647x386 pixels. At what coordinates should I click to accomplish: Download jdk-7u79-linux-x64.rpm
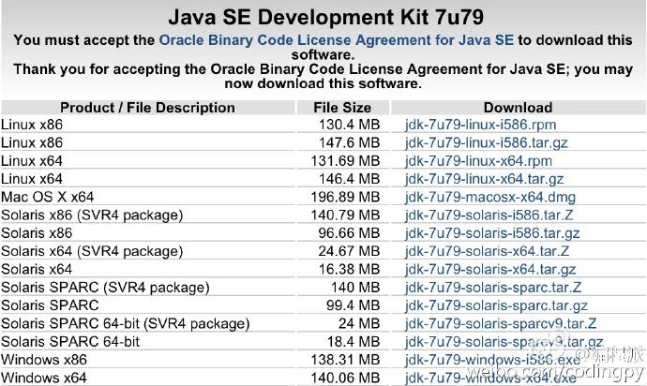[x=478, y=161]
